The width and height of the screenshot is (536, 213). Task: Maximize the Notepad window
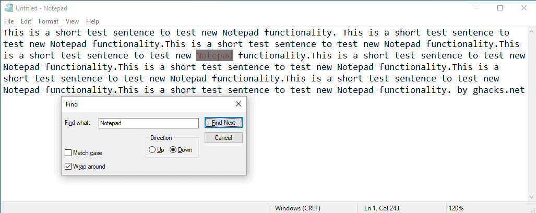pyautogui.click(x=500, y=8)
